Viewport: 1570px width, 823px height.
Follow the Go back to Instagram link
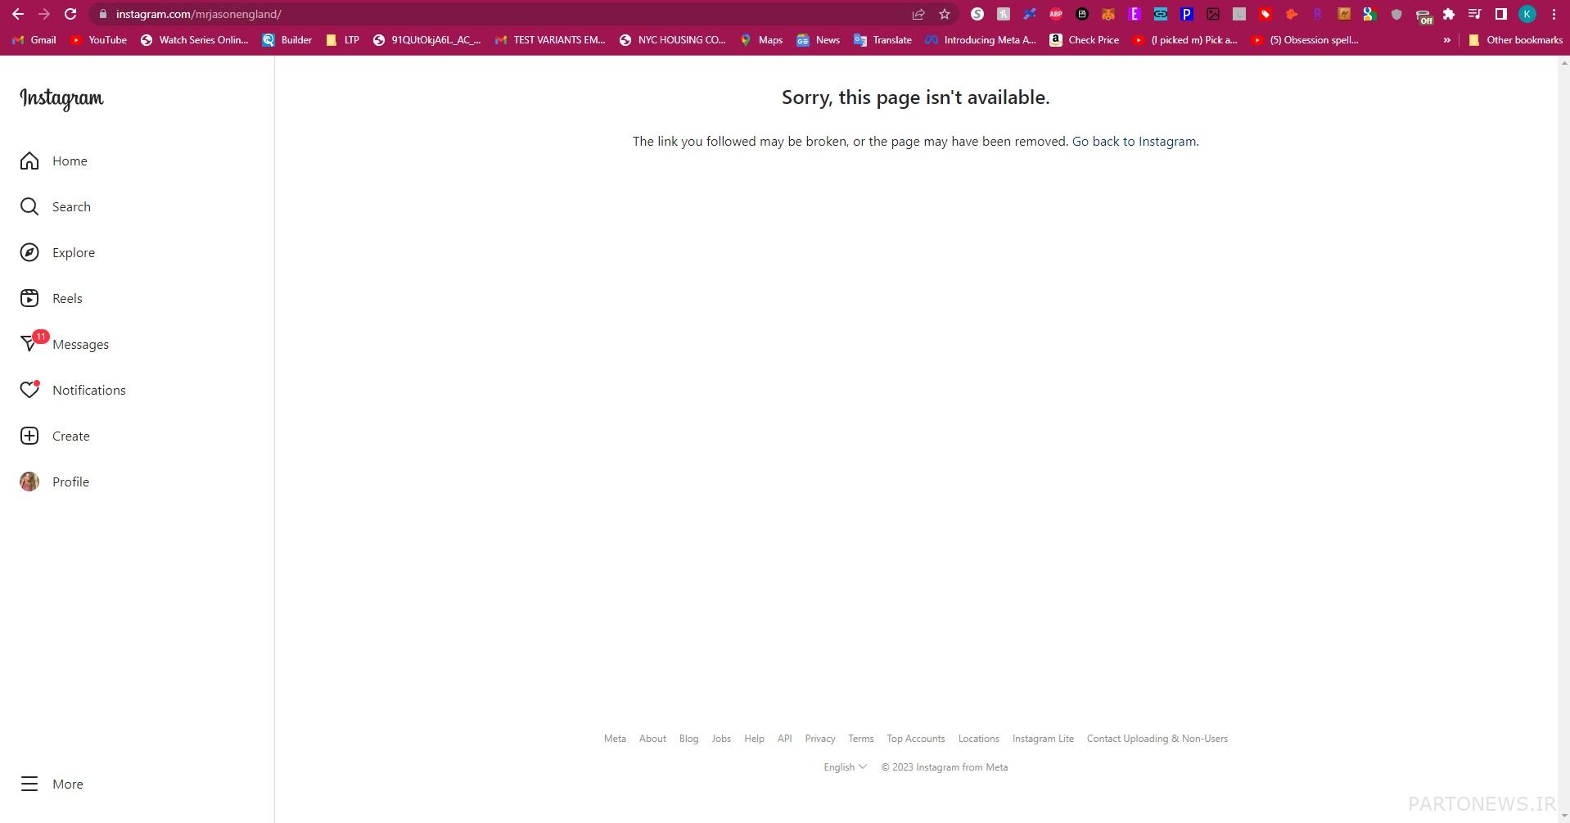pyautogui.click(x=1134, y=141)
